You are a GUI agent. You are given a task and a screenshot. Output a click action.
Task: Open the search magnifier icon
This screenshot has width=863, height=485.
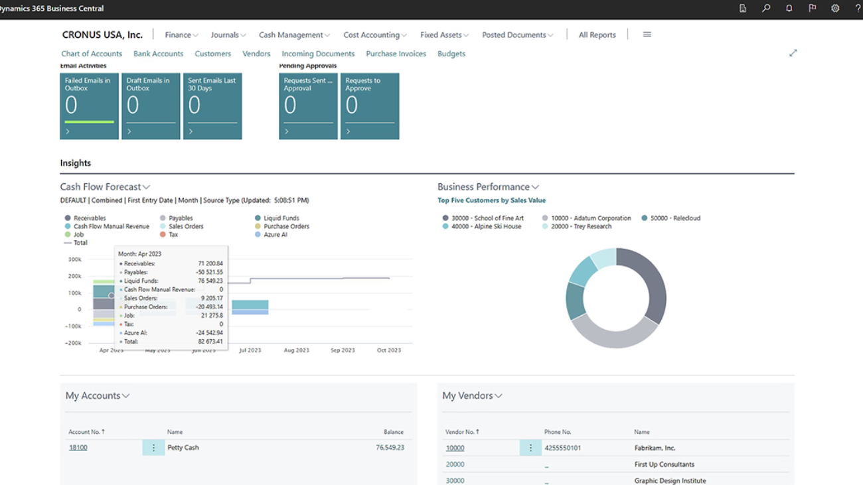point(766,9)
